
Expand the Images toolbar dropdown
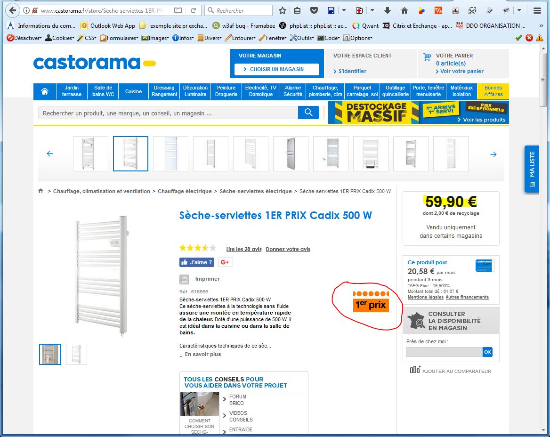coord(155,38)
